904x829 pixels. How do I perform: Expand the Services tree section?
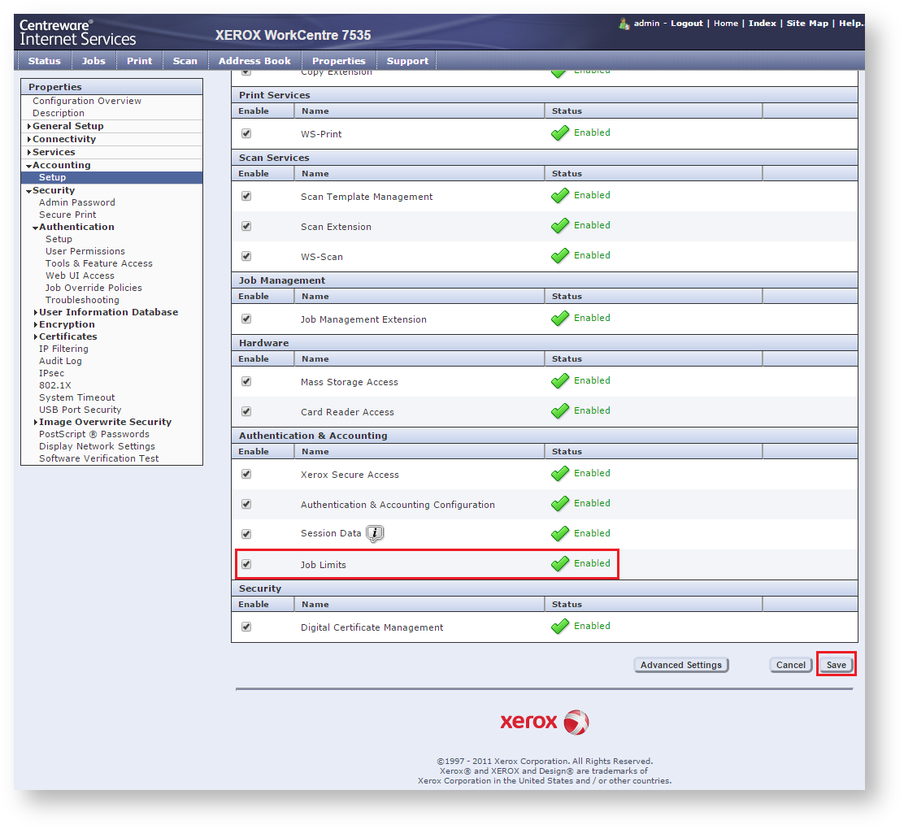pyautogui.click(x=28, y=152)
